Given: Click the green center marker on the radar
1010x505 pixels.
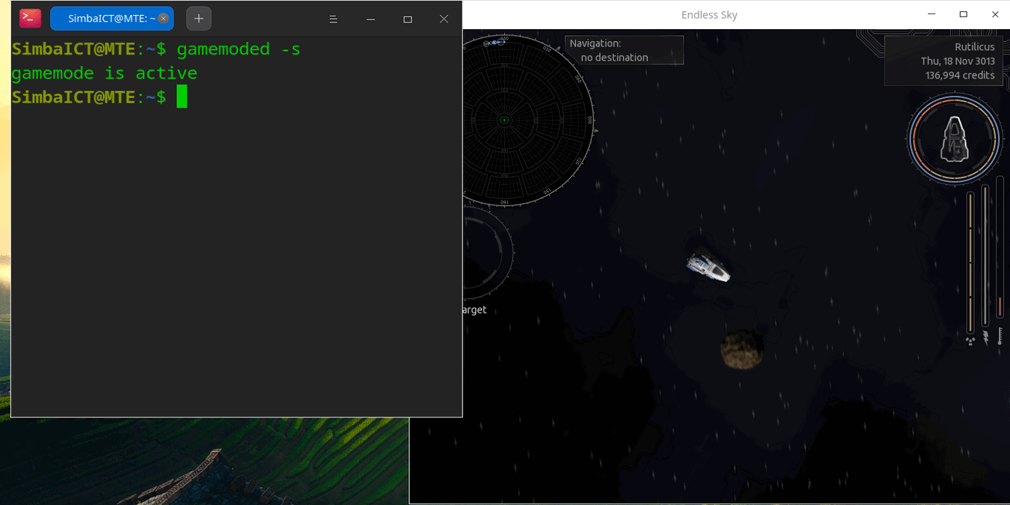Looking at the screenshot, I should (506, 119).
